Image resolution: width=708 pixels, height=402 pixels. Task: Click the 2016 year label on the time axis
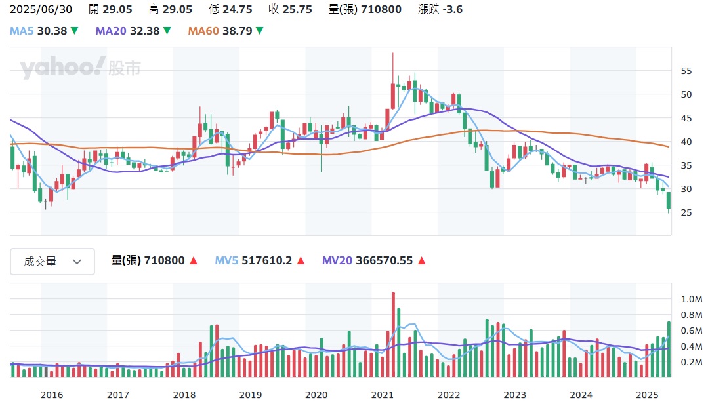pyautogui.click(x=52, y=395)
